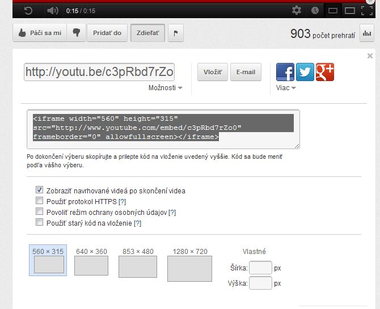Screen dimensions: 380x309
Task: Check "Použiť starý kód na vloženie"
Action: coord(39,222)
